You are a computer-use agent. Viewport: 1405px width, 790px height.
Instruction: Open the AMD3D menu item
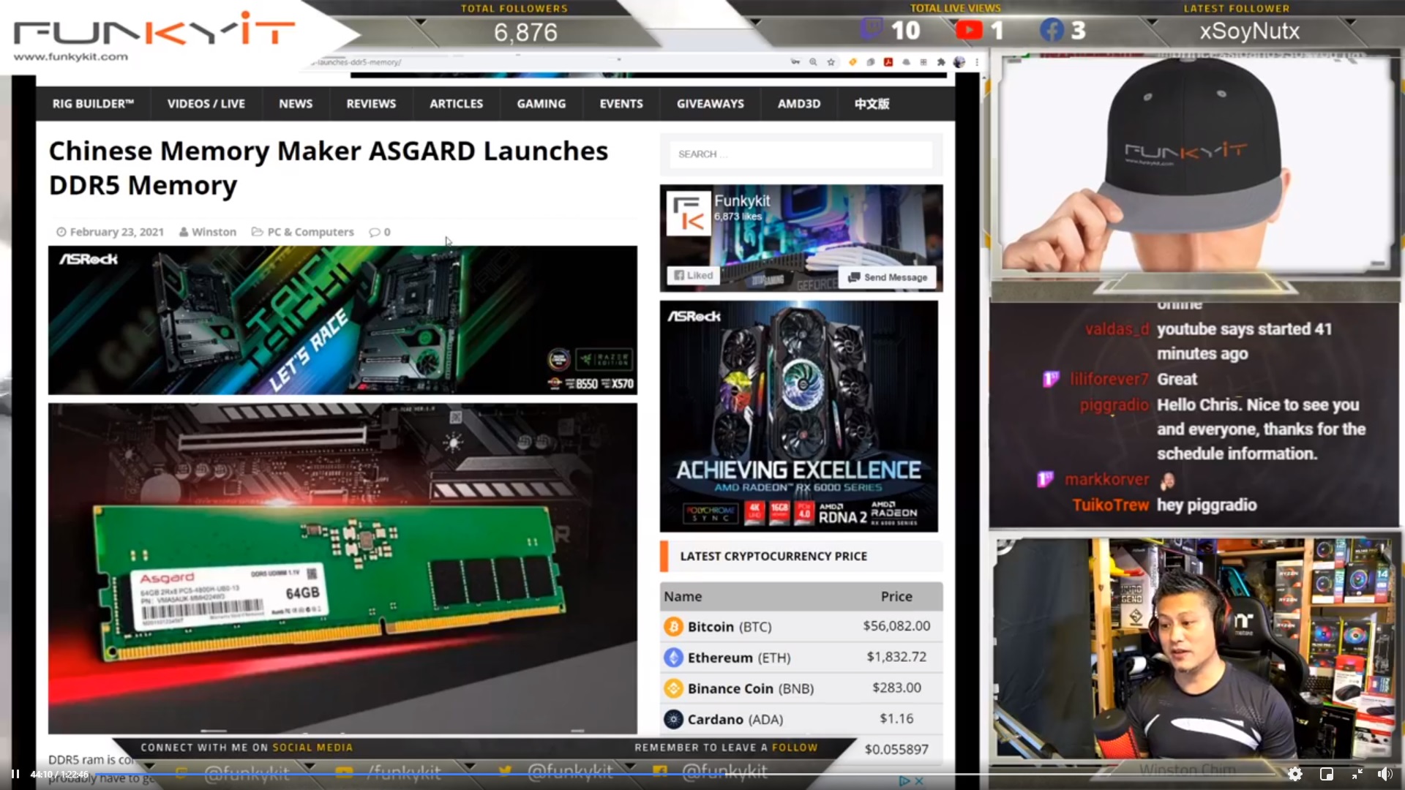(799, 104)
